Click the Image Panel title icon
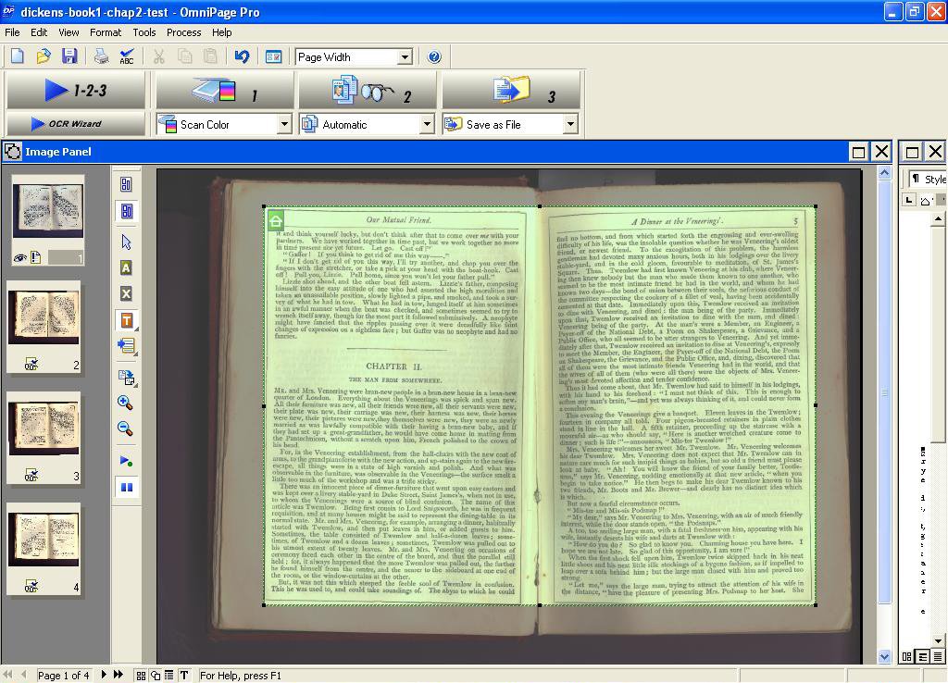Viewport: 948px width, 683px height. [x=12, y=152]
